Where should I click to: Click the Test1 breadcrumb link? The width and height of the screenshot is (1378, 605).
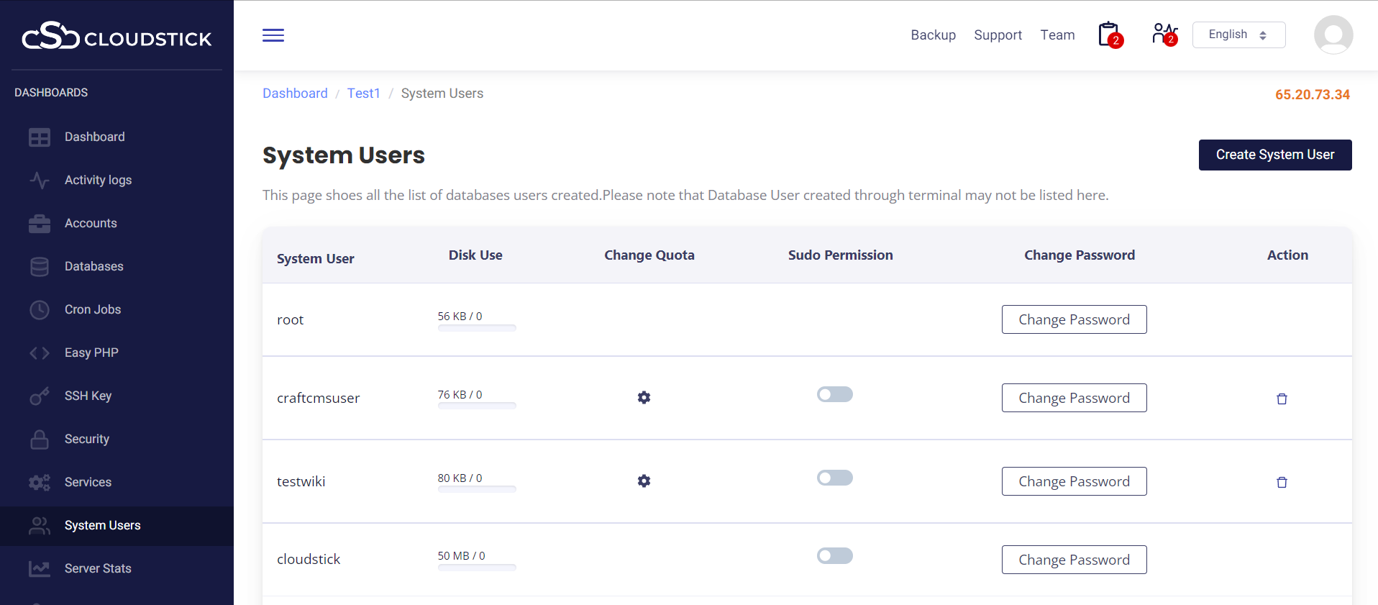coord(363,94)
